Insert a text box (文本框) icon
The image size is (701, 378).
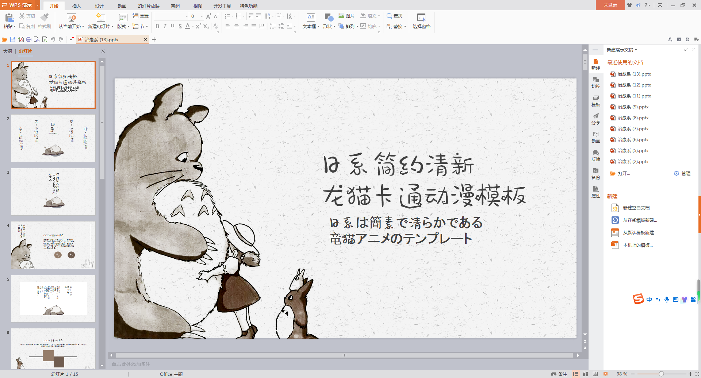click(311, 17)
